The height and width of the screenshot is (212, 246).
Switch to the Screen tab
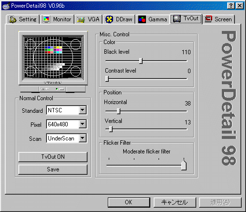click(218, 19)
